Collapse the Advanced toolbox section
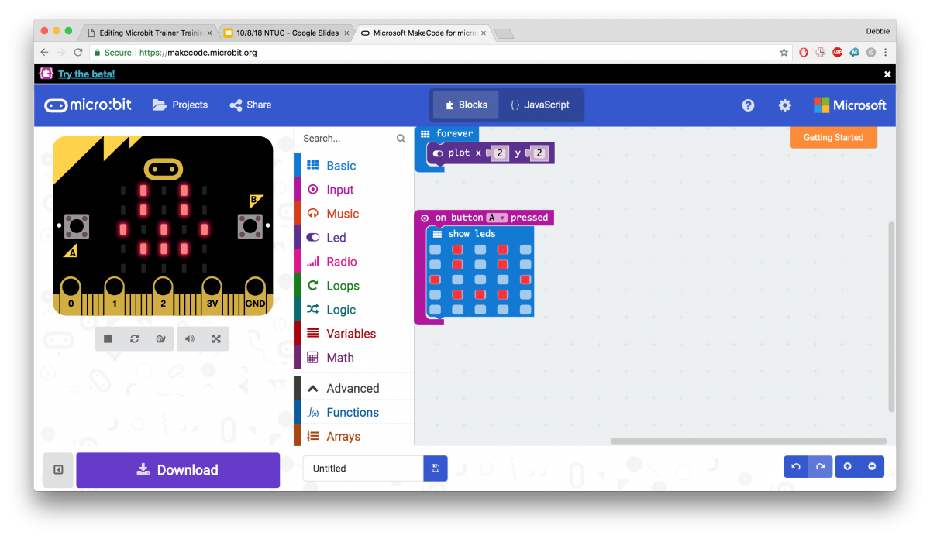This screenshot has height=539, width=930. 354,389
